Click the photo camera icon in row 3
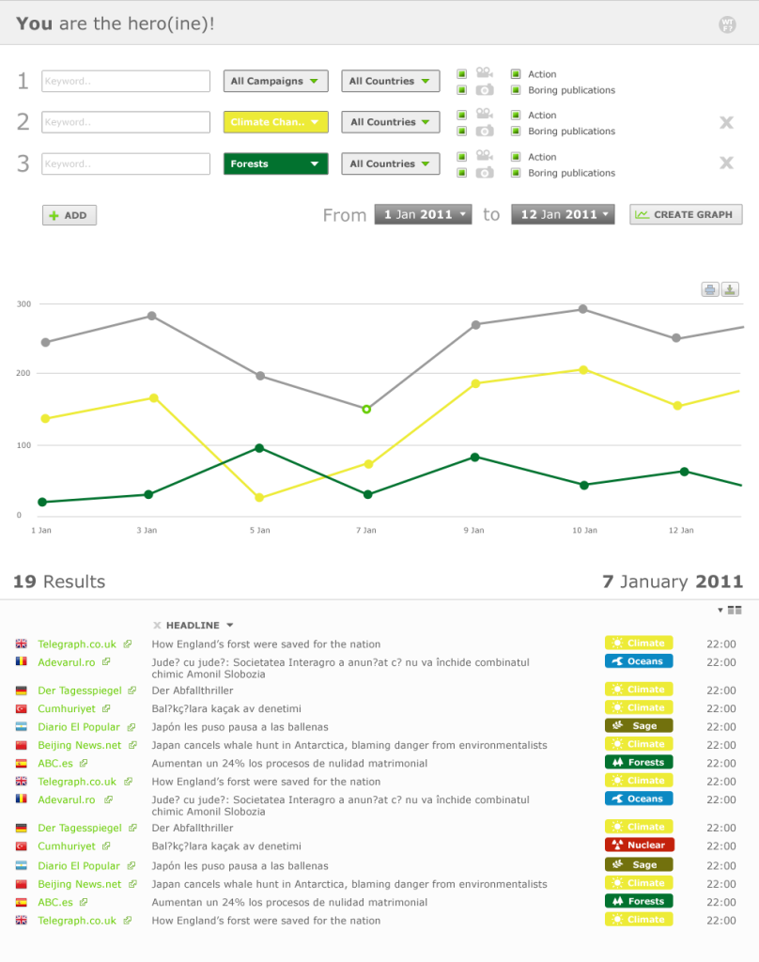 [x=485, y=173]
